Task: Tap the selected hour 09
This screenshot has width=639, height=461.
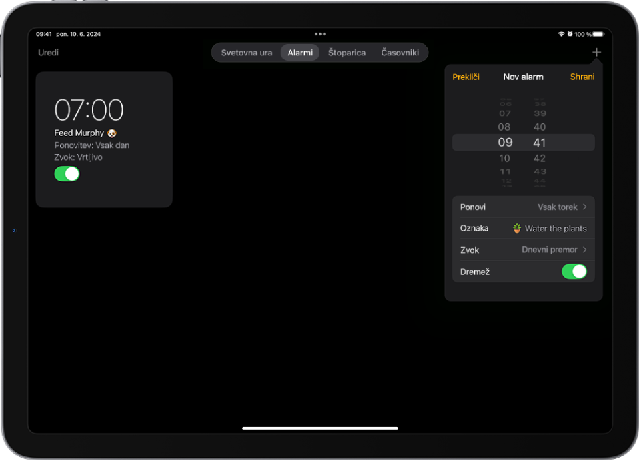Action: click(x=505, y=143)
